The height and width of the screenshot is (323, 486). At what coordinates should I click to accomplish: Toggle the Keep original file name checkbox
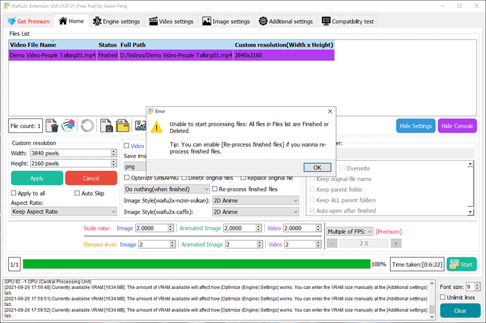pyautogui.click(x=312, y=178)
